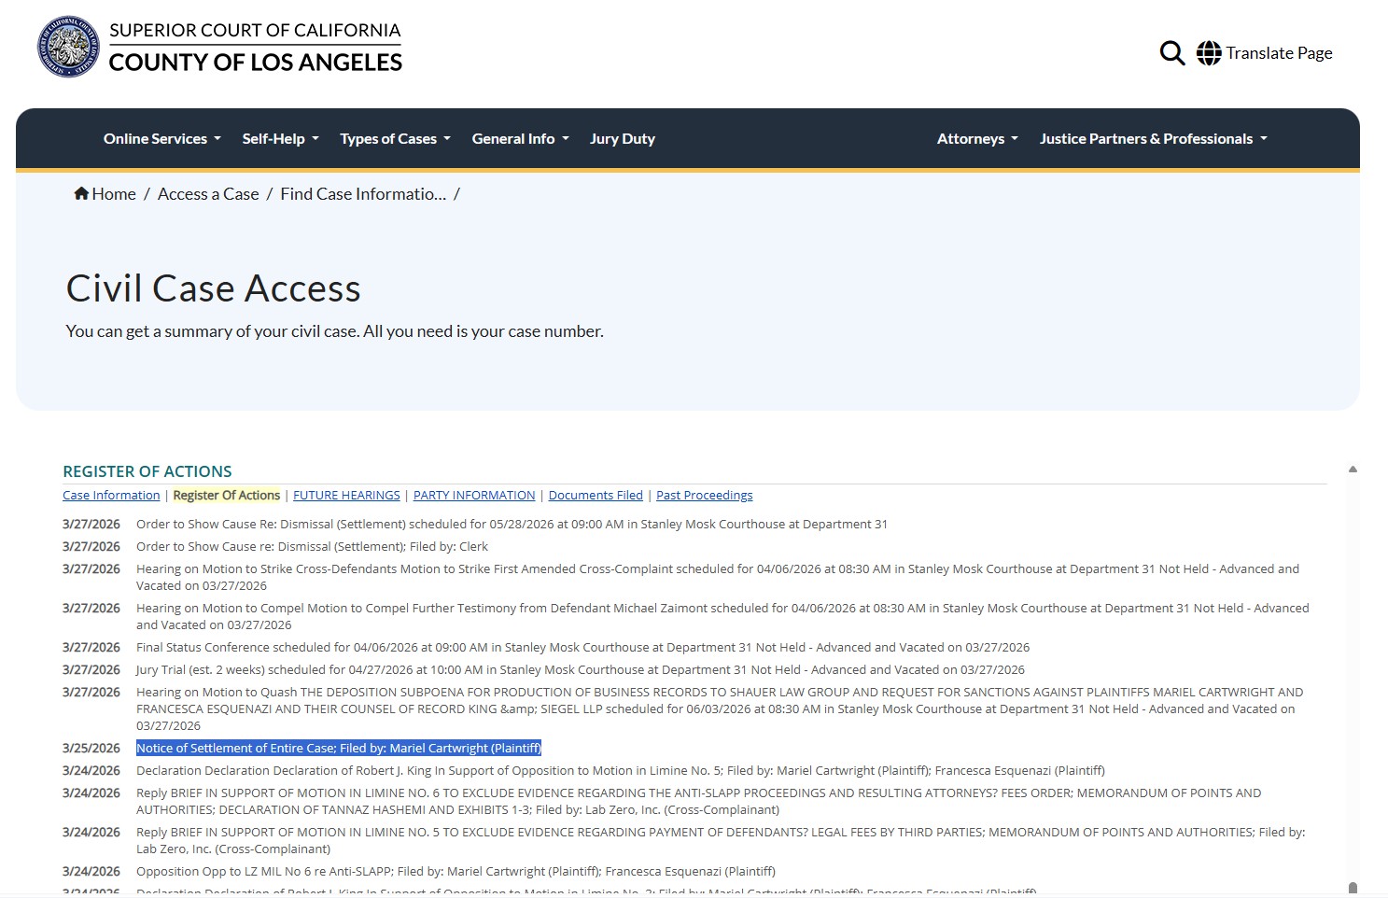
Task: Click the Motion to Quash deposition subpoena entry
Action: (720, 709)
